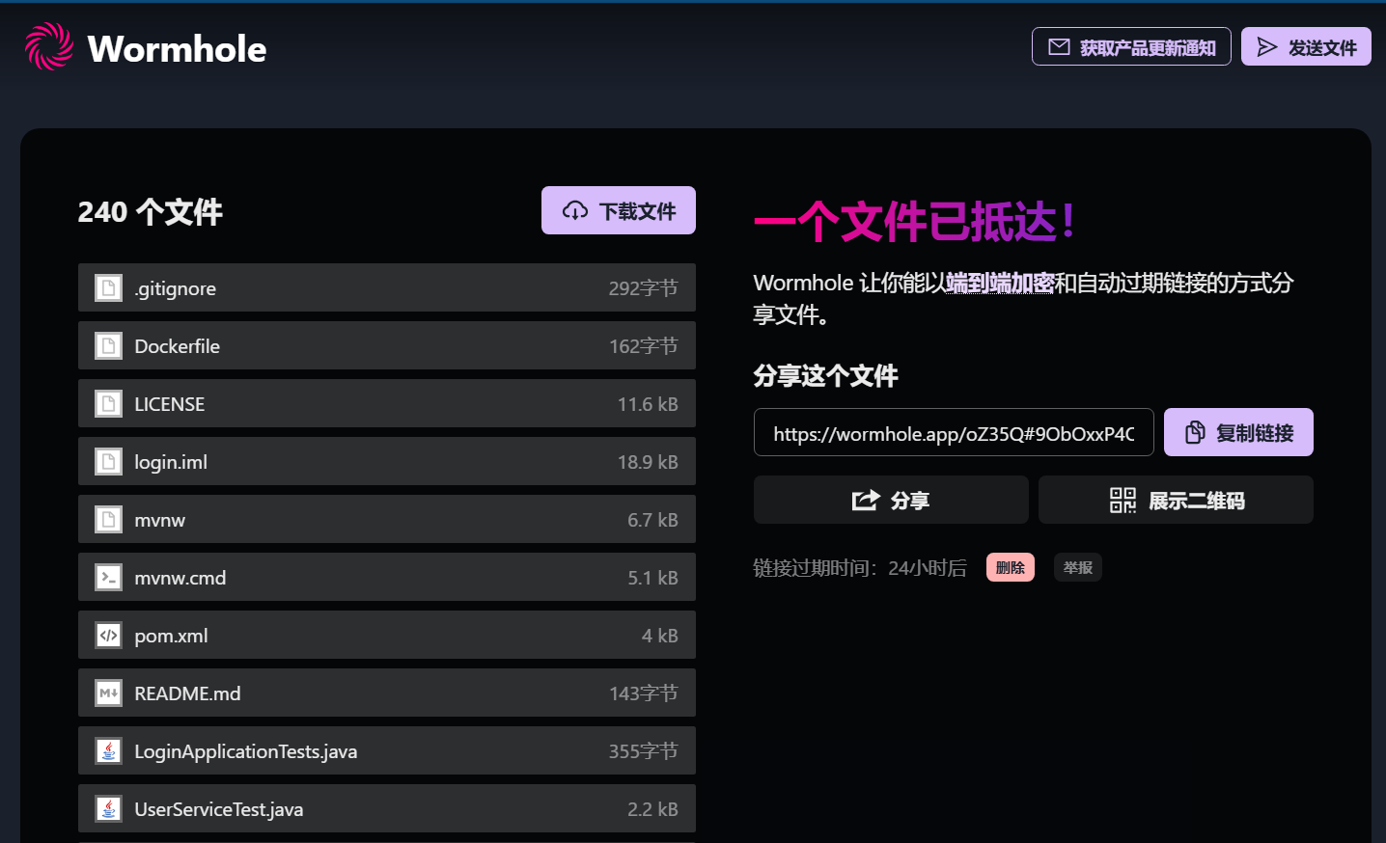The width and height of the screenshot is (1386, 843).
Task: Click the code icon beside pom.xml
Action: (109, 636)
